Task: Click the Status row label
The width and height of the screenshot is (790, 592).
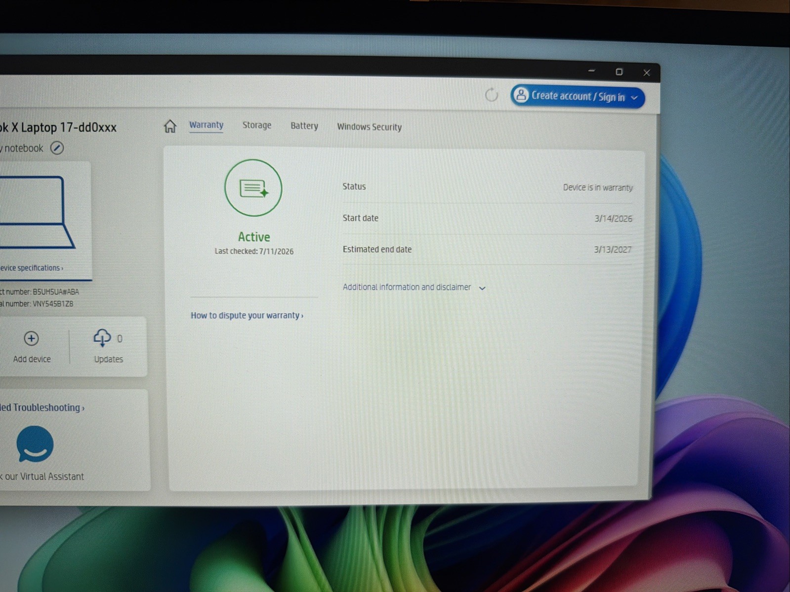Action: pyautogui.click(x=354, y=187)
